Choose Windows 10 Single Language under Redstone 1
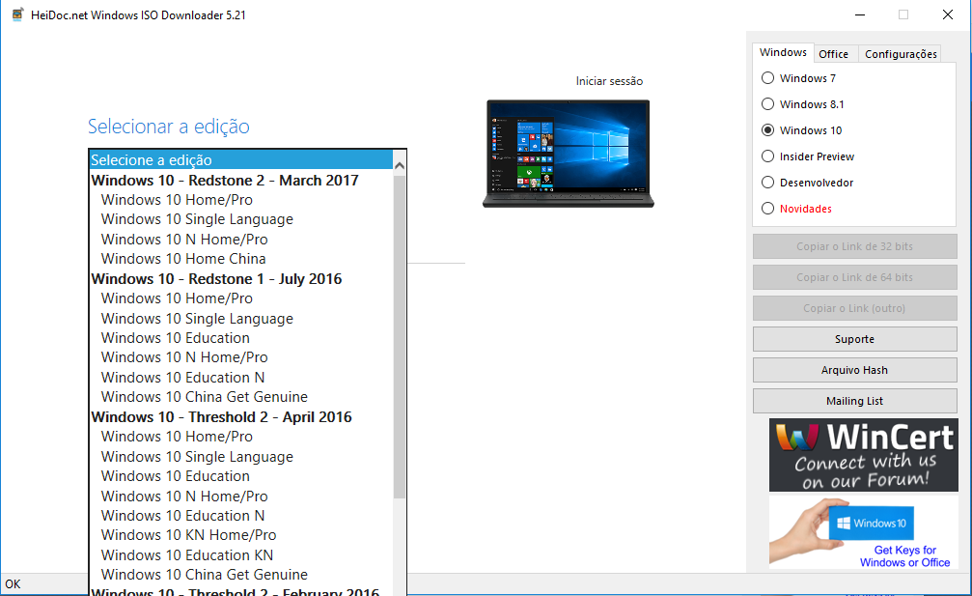972x596 pixels. [x=241, y=318]
